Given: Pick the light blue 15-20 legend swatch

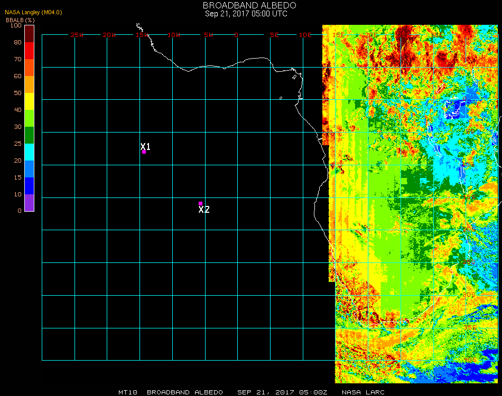Looking at the screenshot, I should pos(30,169).
